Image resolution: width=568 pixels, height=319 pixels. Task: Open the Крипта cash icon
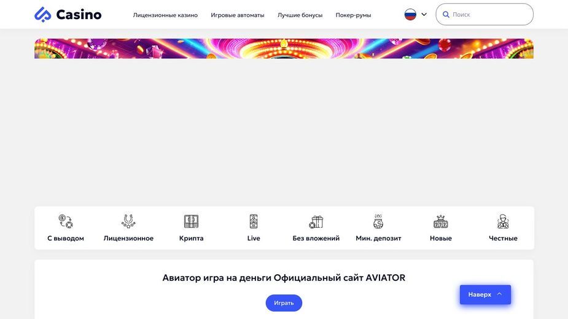click(x=191, y=221)
